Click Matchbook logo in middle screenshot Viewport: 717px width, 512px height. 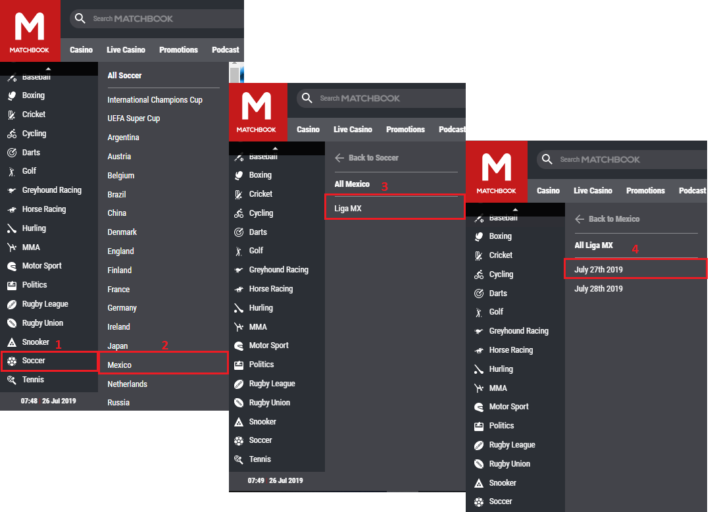[258, 112]
